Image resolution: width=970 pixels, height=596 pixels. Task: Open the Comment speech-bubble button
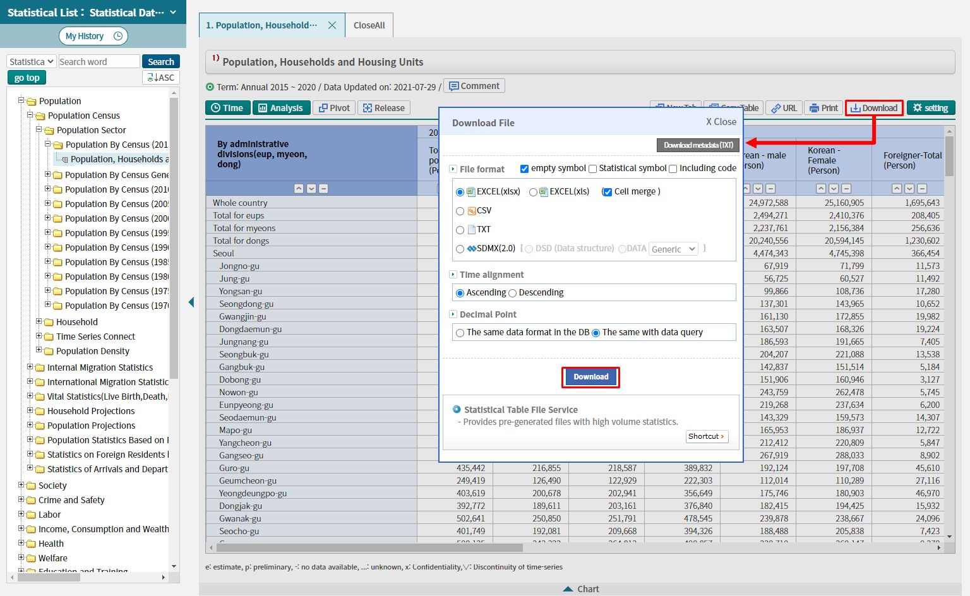click(474, 86)
